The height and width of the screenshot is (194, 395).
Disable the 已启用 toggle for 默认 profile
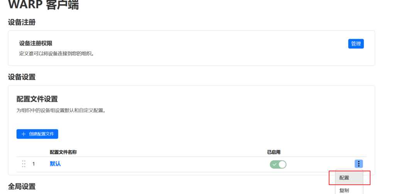278,165
